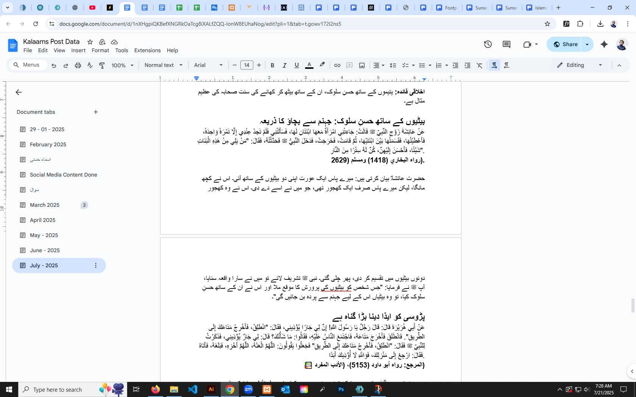Toggle bold formatting
The width and height of the screenshot is (636, 397).
(272, 65)
